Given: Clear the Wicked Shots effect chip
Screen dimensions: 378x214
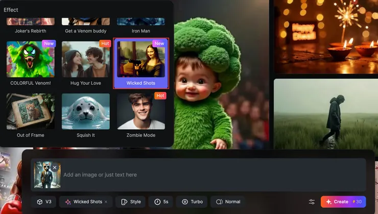Looking at the screenshot, I should tap(106, 202).
